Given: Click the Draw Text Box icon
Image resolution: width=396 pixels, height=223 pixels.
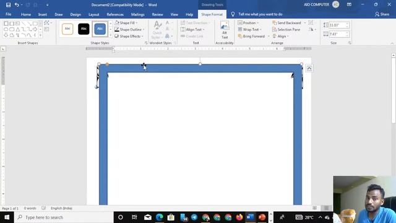Looking at the screenshot, I should (x=47, y=29).
